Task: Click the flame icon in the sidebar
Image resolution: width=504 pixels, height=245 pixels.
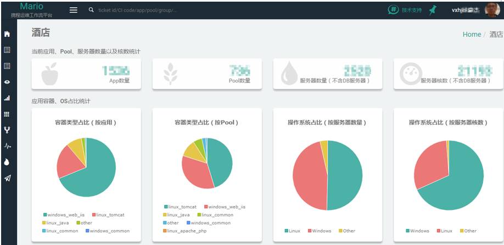Action: coord(7,163)
